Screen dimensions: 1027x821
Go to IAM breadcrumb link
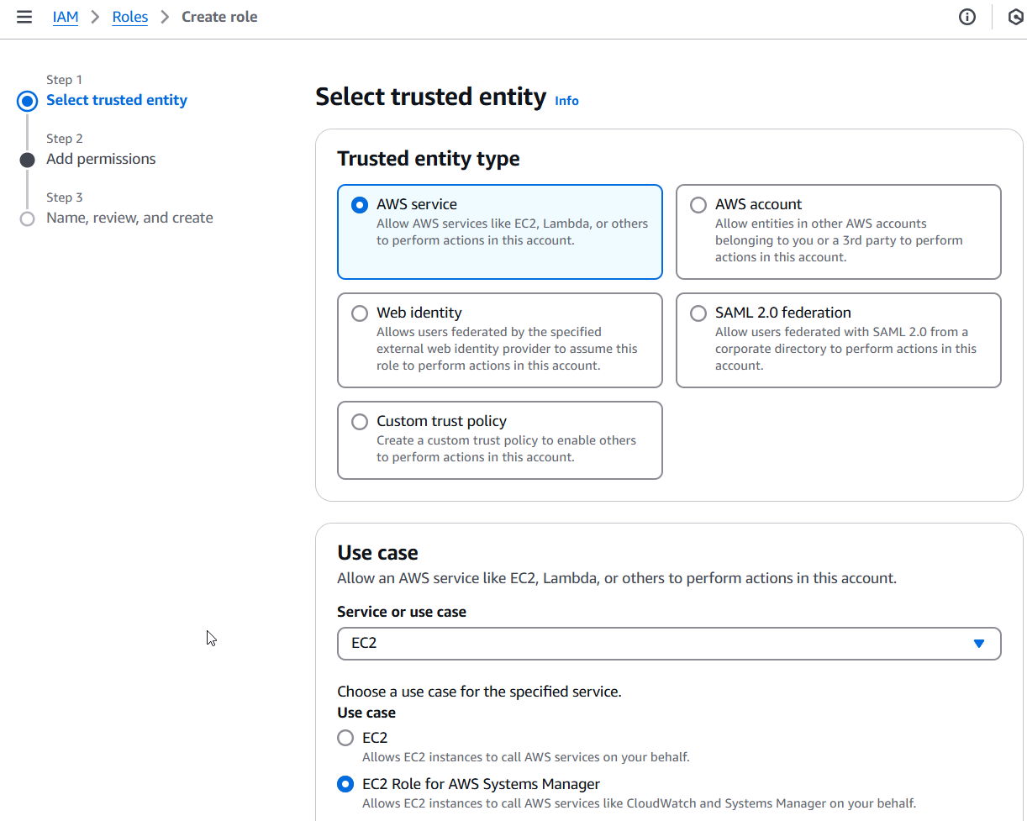point(66,17)
